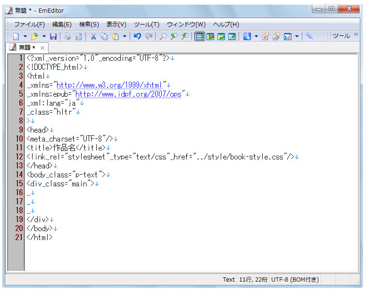Click the div class="main" line
This screenshot has height=292, width=366.
60,184
